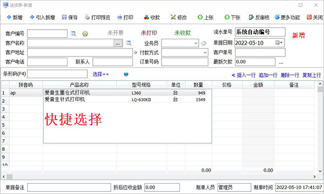The width and height of the screenshot is (324, 194).
Task: Focus the 客户名称 input field
Action: (x=71, y=43)
